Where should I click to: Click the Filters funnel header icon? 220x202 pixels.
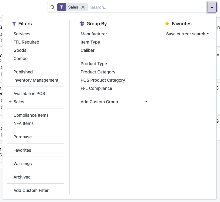pyautogui.click(x=14, y=24)
